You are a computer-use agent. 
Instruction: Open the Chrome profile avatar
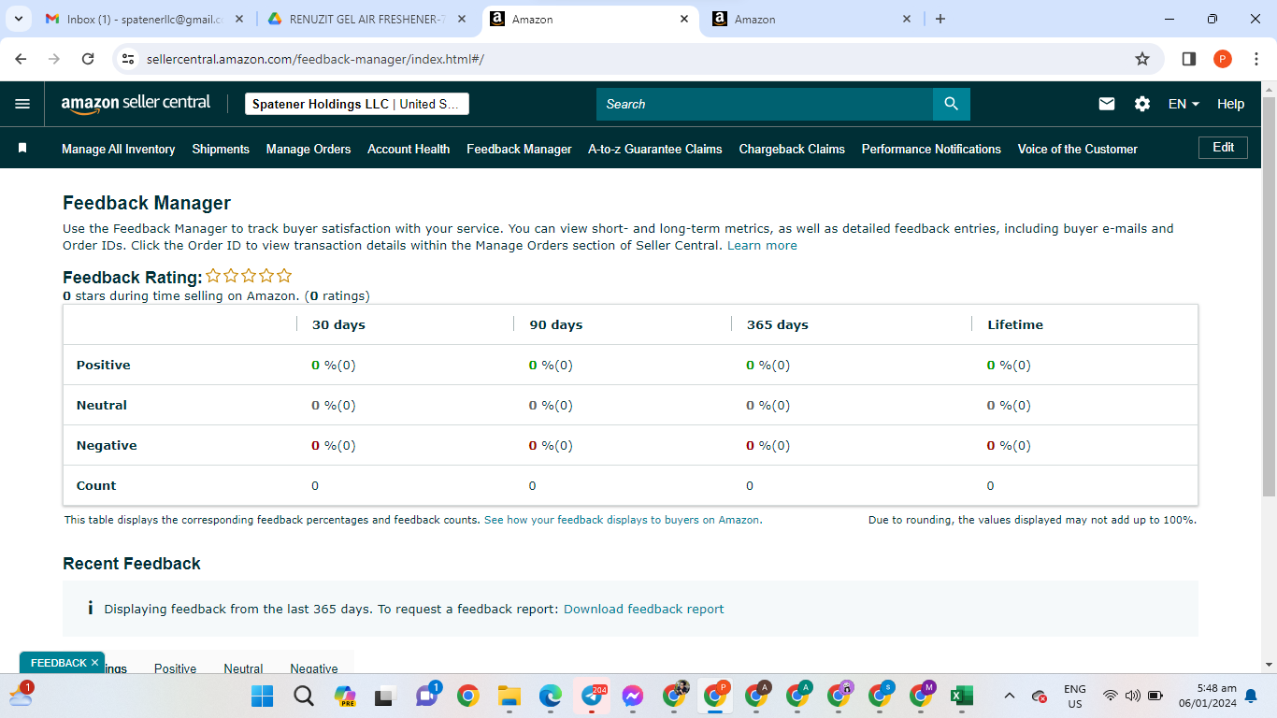tap(1223, 59)
